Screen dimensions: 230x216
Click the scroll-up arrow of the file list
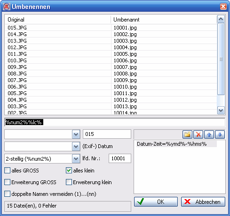click(221, 19)
